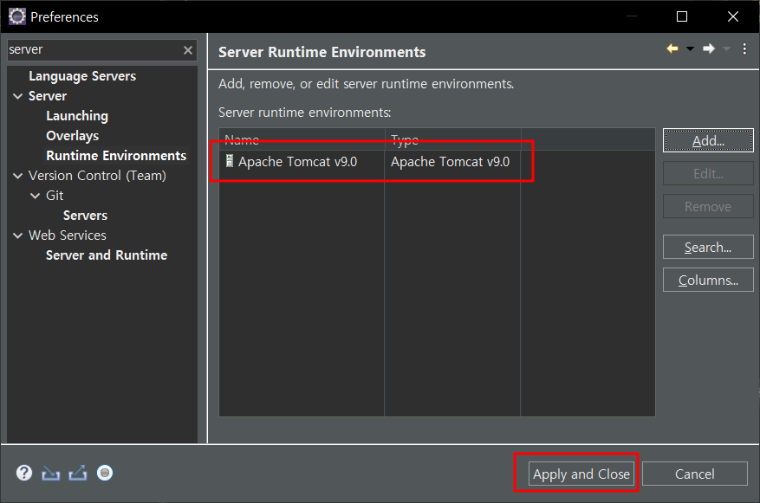Image resolution: width=760 pixels, height=503 pixels.
Task: Click the Cancel button
Action: [694, 474]
